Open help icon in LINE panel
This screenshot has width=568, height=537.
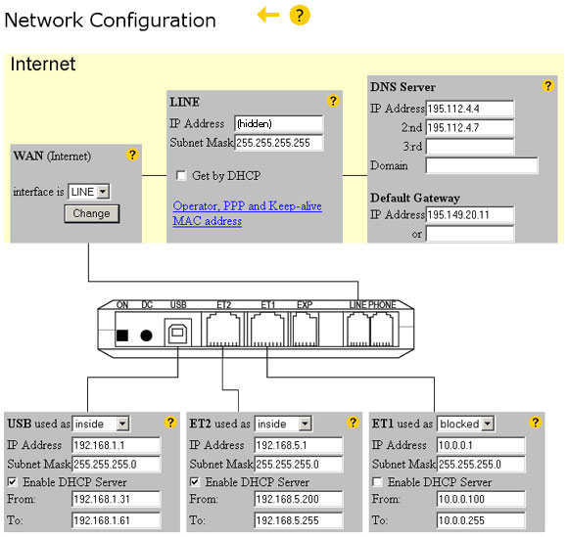click(x=333, y=101)
